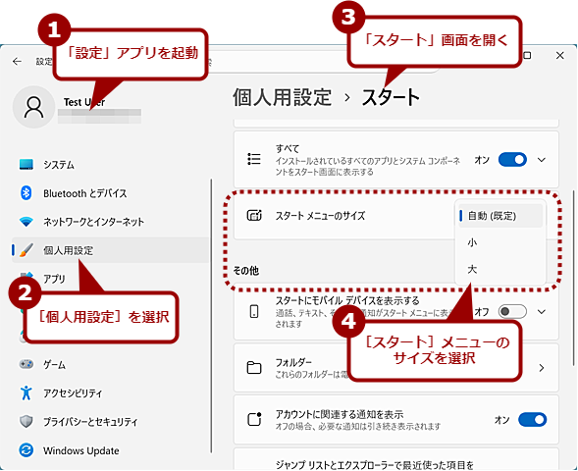Open the Test User profile avatar
This screenshot has width=578, height=471.
(x=34, y=107)
